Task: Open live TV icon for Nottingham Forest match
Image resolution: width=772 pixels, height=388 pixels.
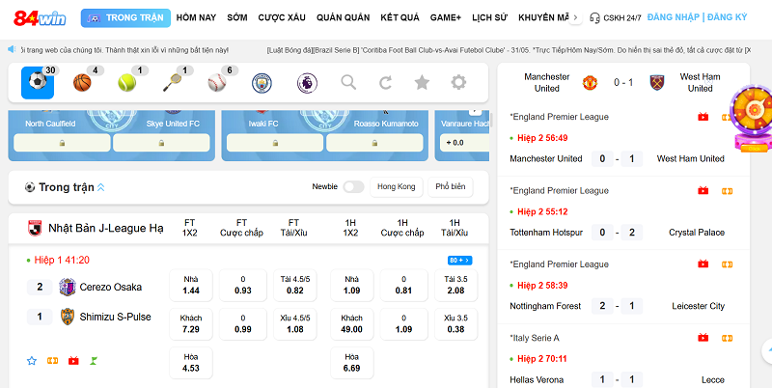Action: coord(703,263)
